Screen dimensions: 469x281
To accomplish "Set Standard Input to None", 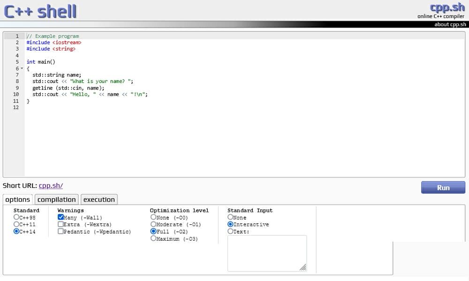I will coord(229,217).
